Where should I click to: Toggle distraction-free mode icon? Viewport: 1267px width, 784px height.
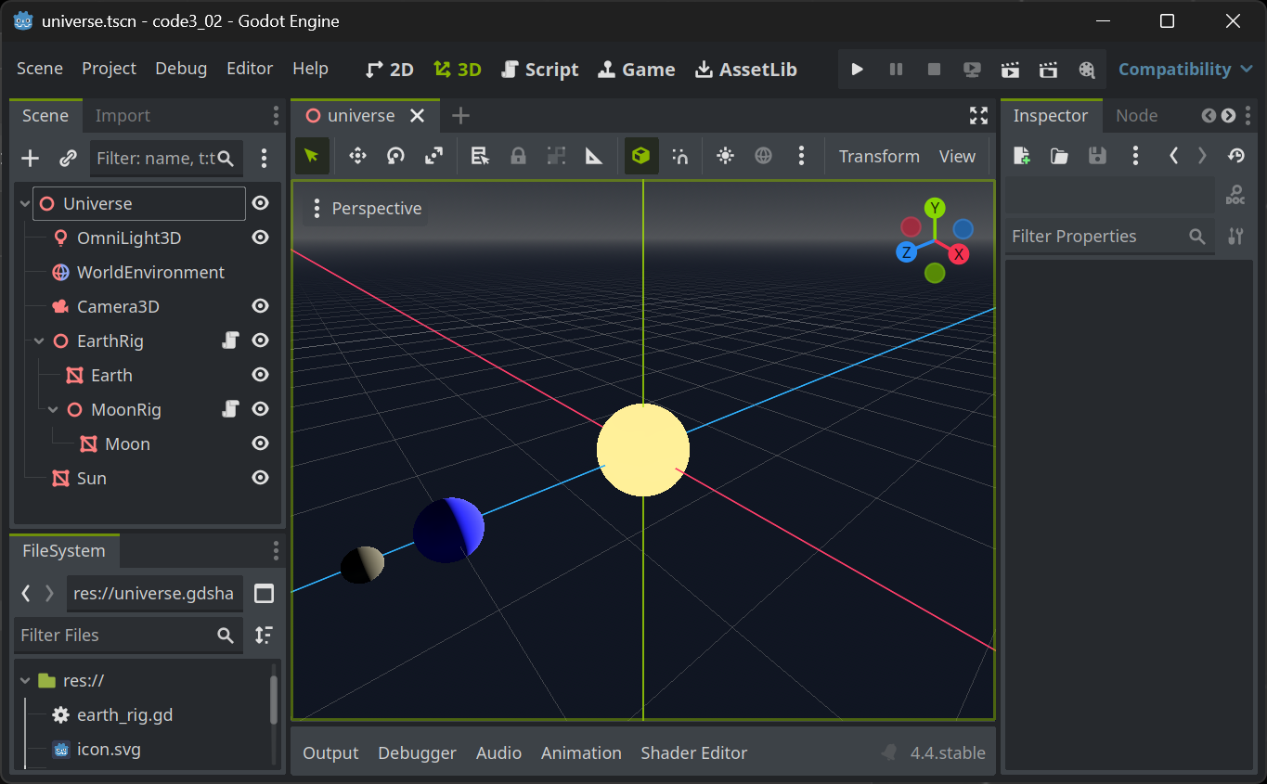[978, 116]
